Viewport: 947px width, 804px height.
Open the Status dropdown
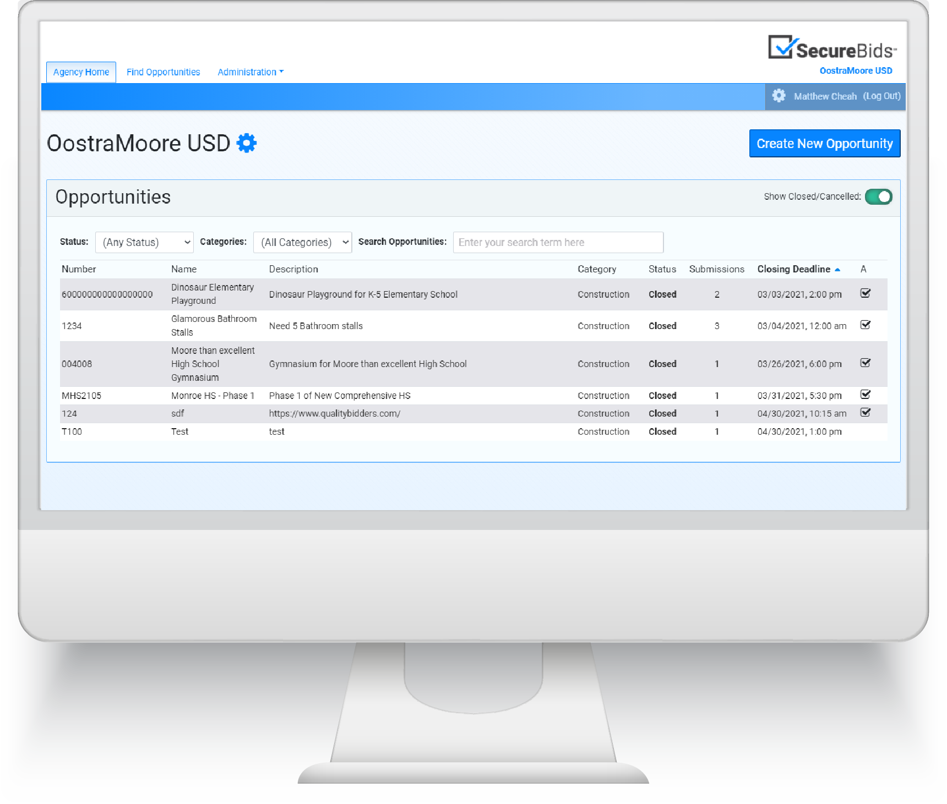point(144,242)
